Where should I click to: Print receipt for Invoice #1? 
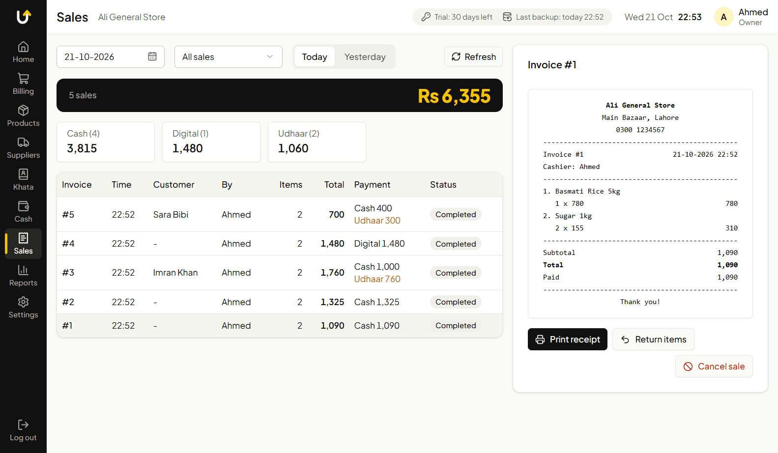point(568,339)
